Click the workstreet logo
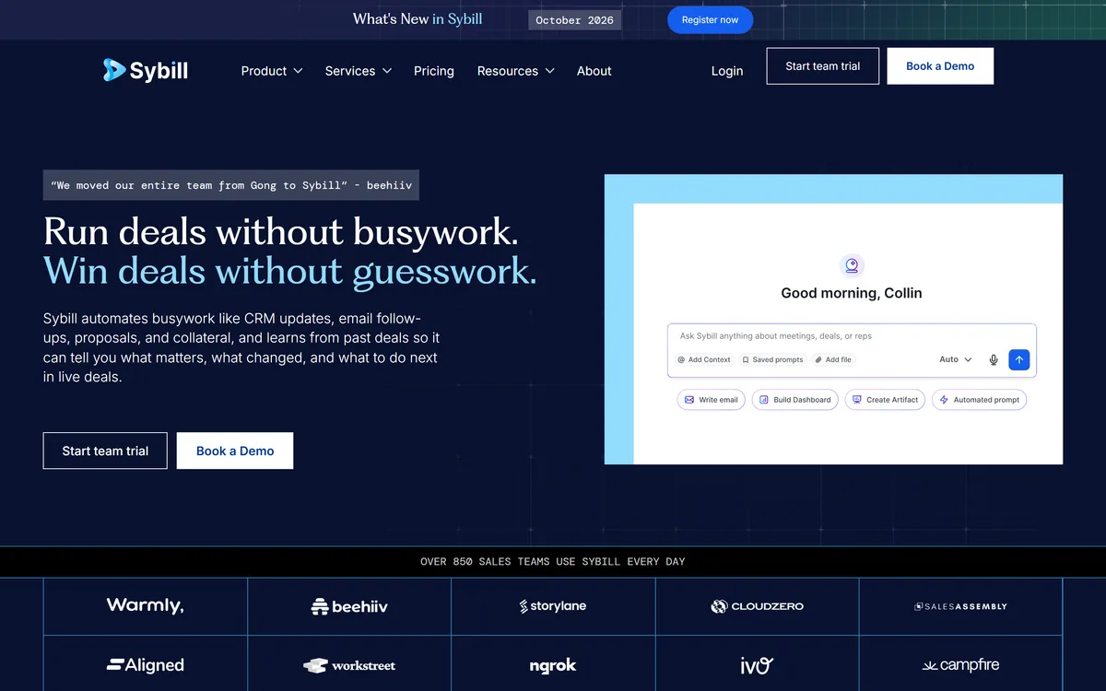 (349, 665)
